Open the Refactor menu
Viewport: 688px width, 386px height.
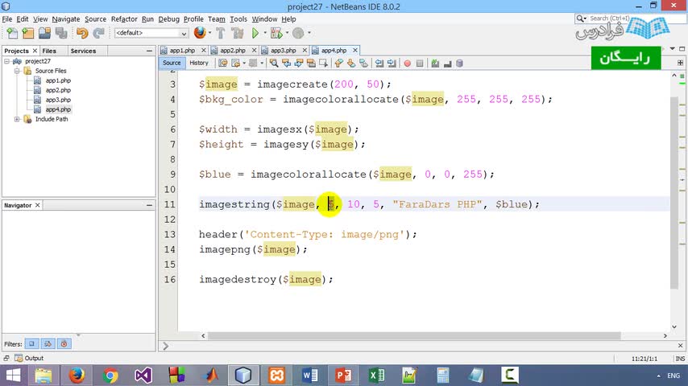point(124,18)
